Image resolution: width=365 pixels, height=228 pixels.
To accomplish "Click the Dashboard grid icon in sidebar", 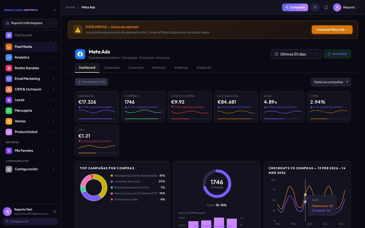I will (x=9, y=35).
